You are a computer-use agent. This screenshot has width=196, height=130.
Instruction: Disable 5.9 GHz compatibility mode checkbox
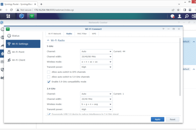[x=49, y=82]
